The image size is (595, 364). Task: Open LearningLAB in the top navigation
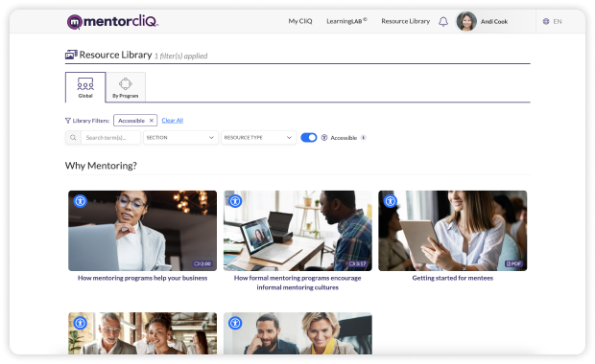click(346, 21)
